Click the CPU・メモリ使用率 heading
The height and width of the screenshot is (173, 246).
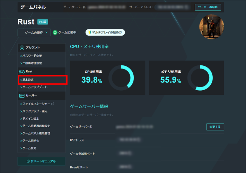click(89, 47)
